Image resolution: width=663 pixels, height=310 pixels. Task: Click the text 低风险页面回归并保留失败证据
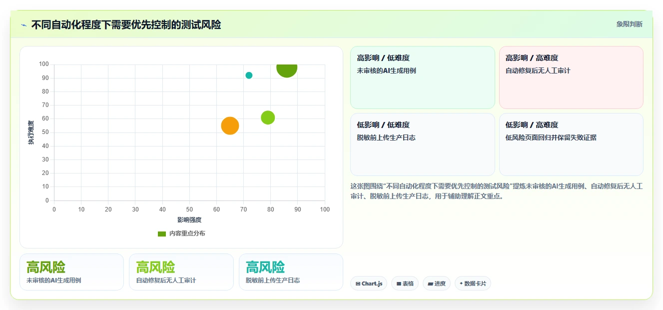coord(551,138)
